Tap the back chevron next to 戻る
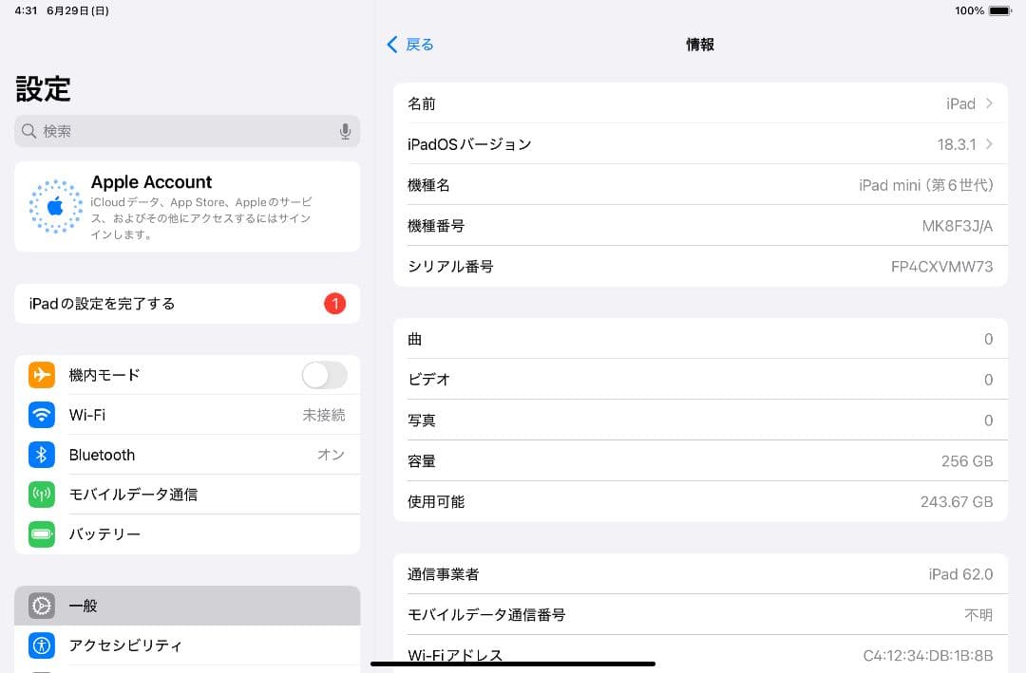1026x673 pixels. click(x=391, y=44)
